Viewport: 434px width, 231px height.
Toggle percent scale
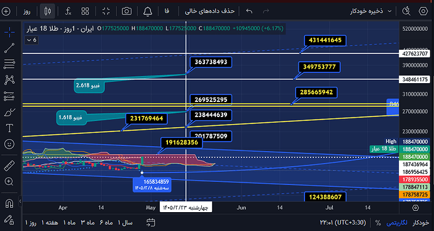tap(378, 223)
